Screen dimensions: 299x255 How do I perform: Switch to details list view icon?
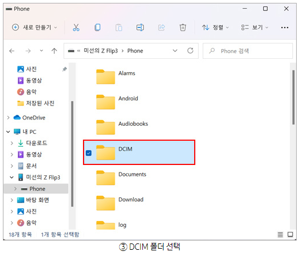pos(280,234)
